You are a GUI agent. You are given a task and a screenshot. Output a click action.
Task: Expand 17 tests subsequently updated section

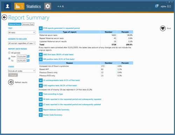pos(41,104)
